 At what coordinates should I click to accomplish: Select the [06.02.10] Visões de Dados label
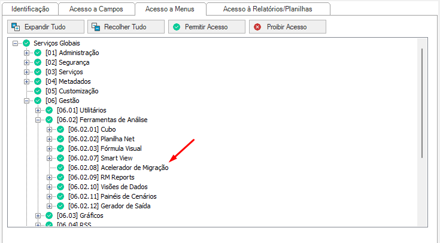tap(108, 187)
